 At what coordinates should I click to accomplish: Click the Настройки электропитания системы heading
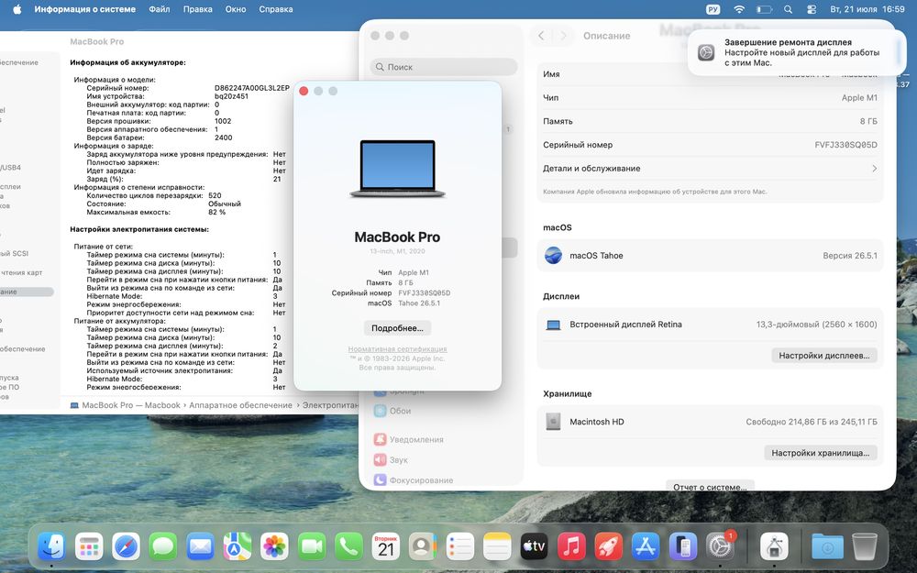pyautogui.click(x=139, y=230)
